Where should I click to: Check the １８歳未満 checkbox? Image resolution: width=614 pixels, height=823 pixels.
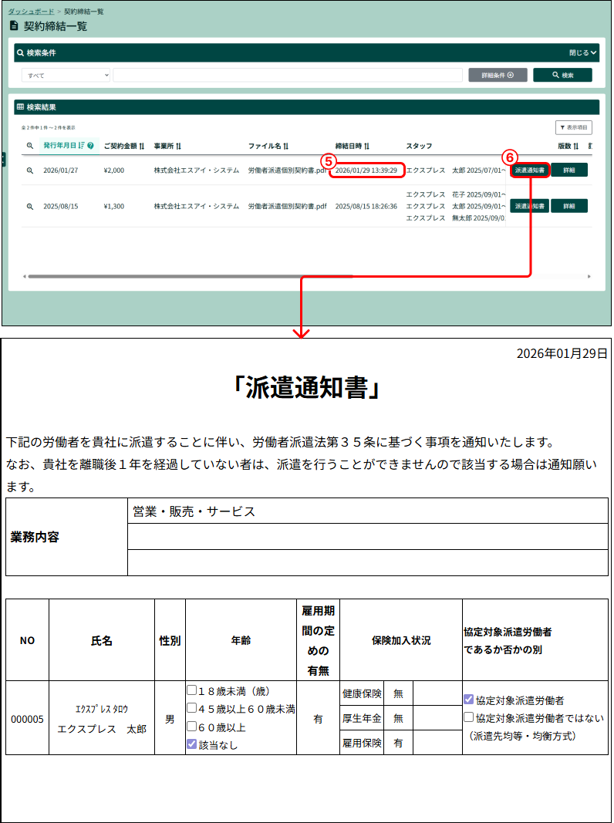coord(192,690)
